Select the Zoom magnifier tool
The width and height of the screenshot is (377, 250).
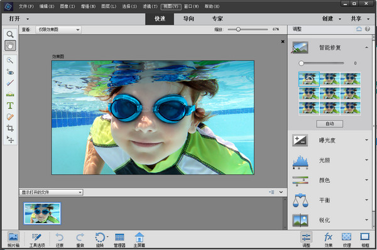point(10,35)
